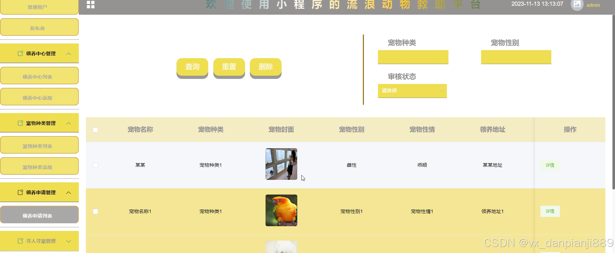Click the 宠物封面 column header

point(281,130)
